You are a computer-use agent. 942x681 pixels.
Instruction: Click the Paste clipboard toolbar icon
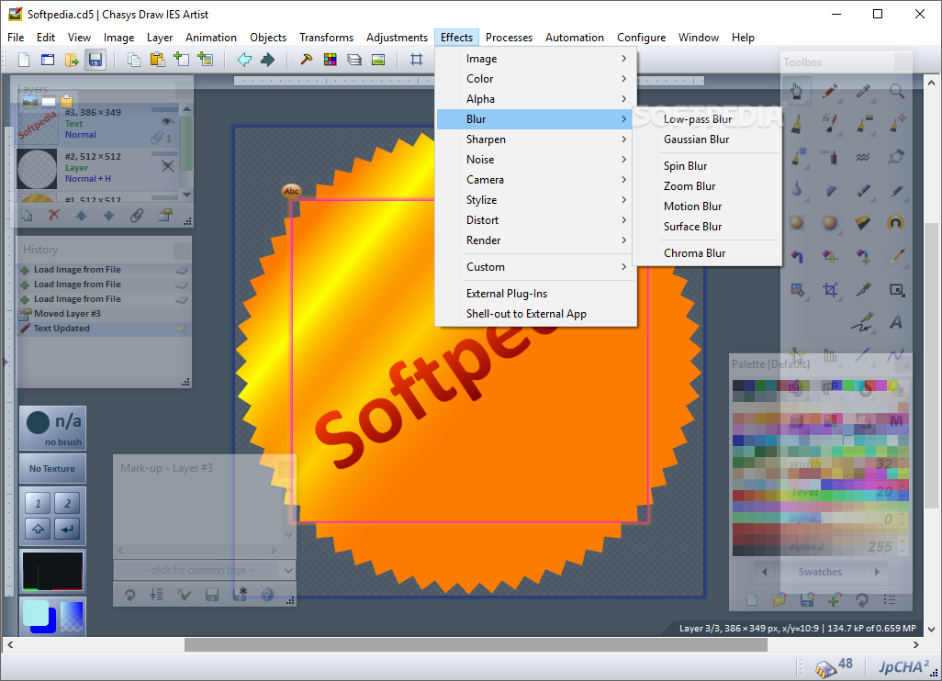pos(157,60)
